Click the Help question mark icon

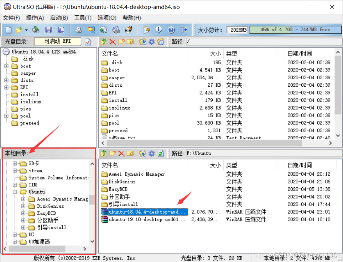tap(171, 30)
